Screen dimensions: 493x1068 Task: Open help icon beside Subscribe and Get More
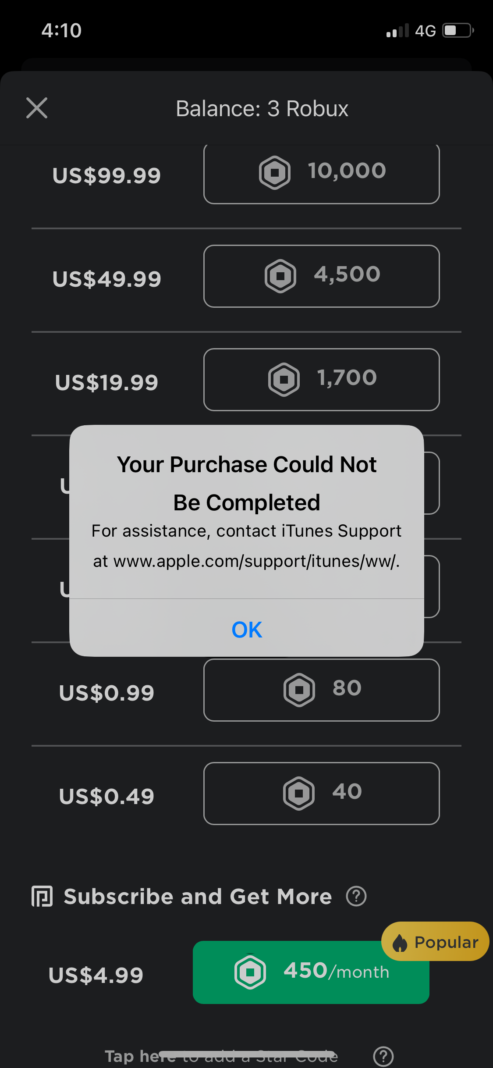click(x=356, y=896)
